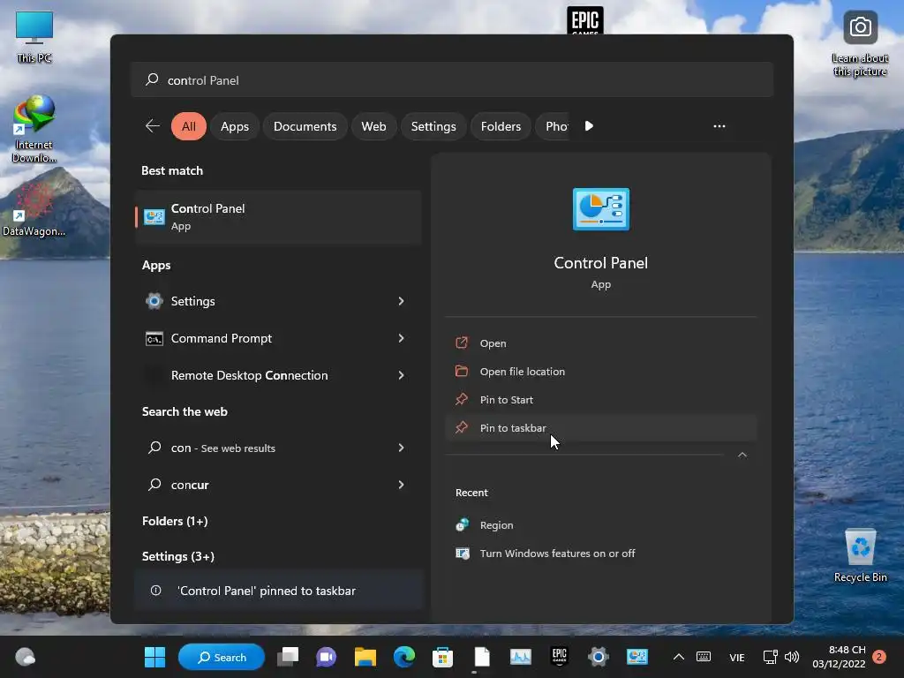Show hidden system tray icons
The image size is (904, 678).
pos(679,657)
